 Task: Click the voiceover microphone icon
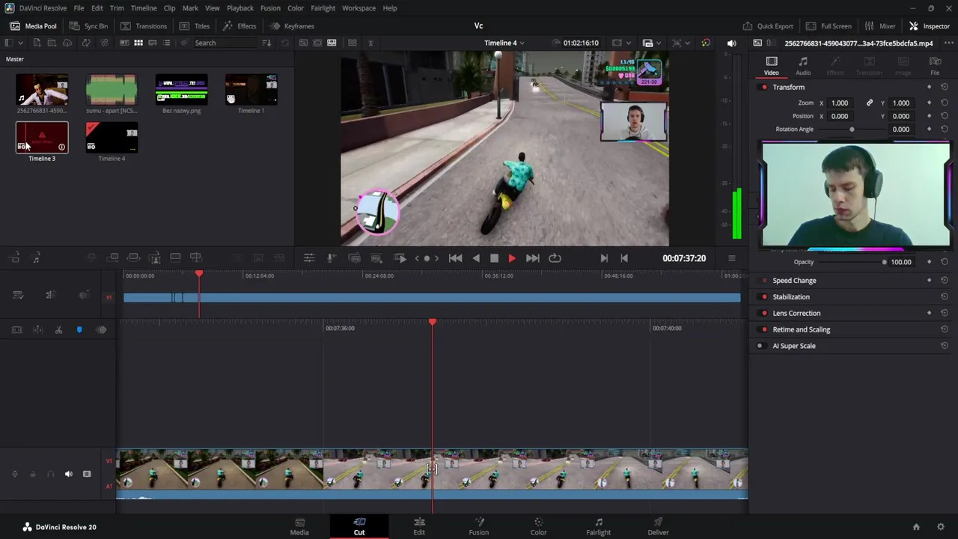coord(332,258)
